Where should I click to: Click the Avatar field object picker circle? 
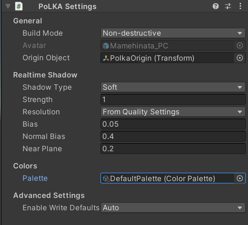[240, 46]
